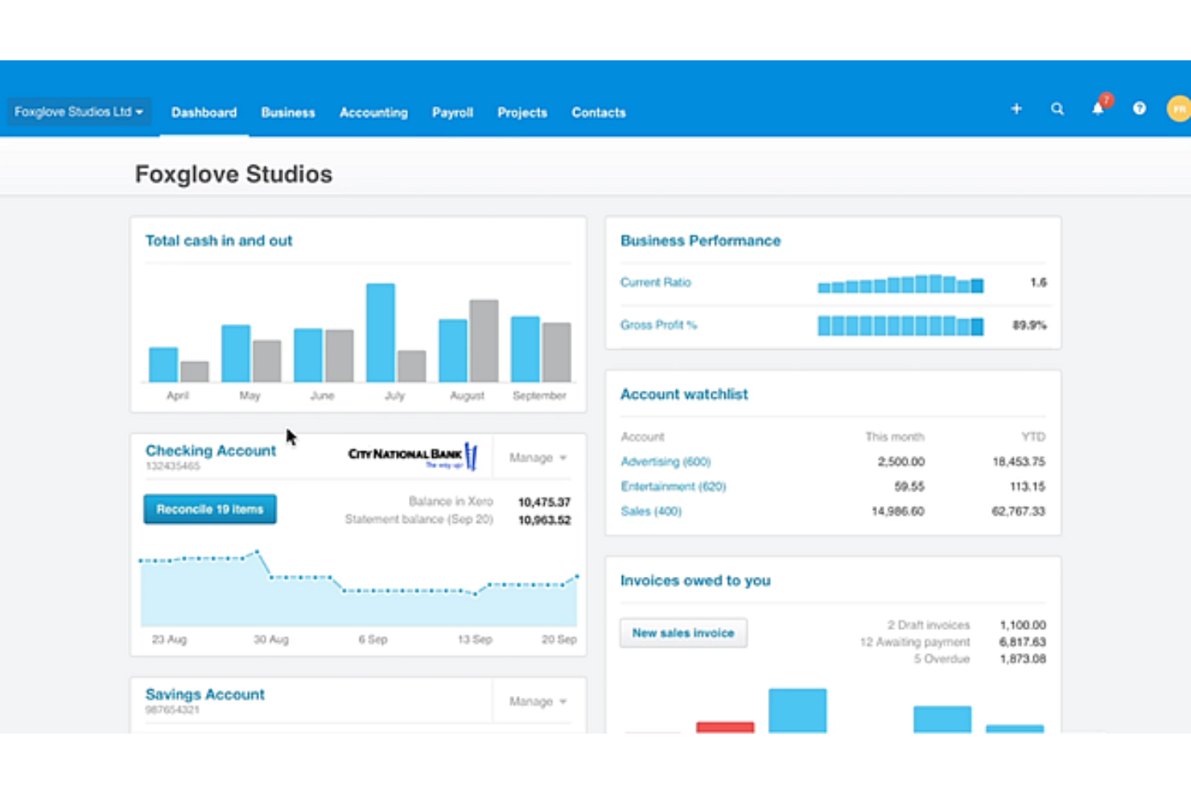This screenshot has width=1191, height=794.
Task: Open the Projects menu
Action: pos(522,113)
